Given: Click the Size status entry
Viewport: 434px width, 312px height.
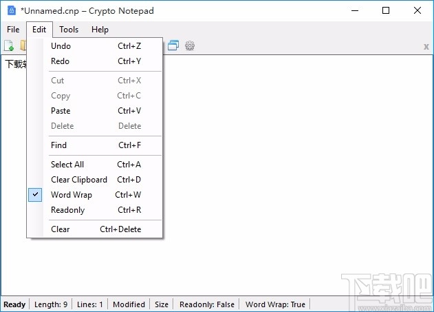Looking at the screenshot, I should (x=162, y=304).
